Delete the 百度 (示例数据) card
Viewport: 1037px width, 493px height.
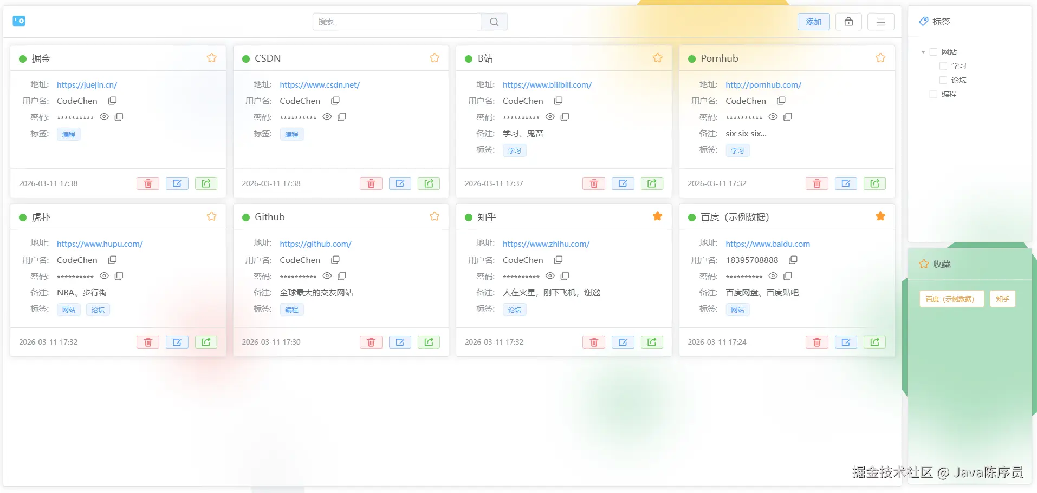tap(817, 342)
